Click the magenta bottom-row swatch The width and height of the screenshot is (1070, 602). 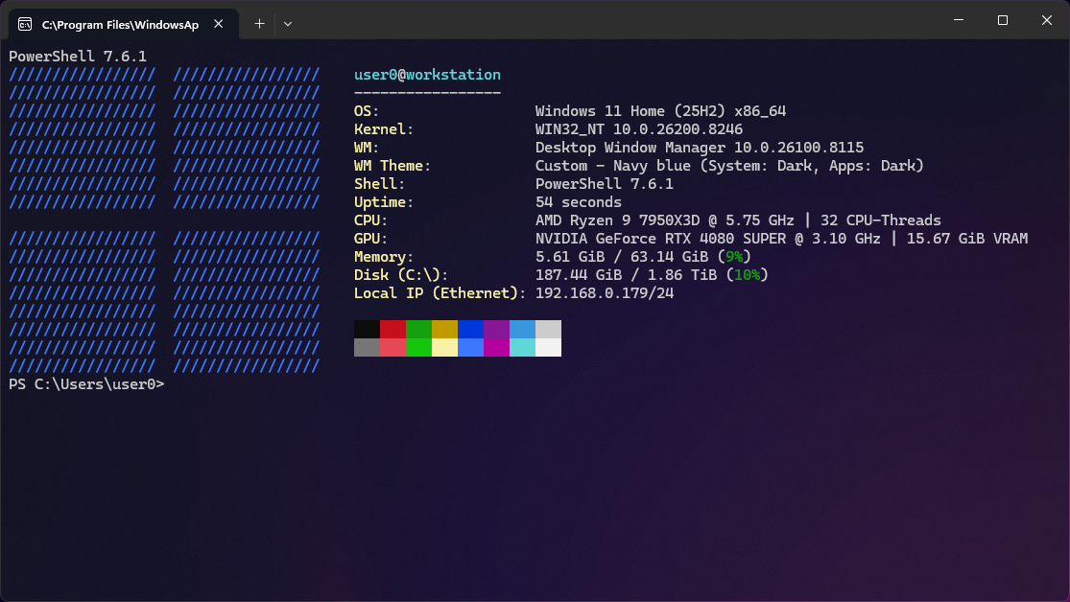[x=497, y=347]
